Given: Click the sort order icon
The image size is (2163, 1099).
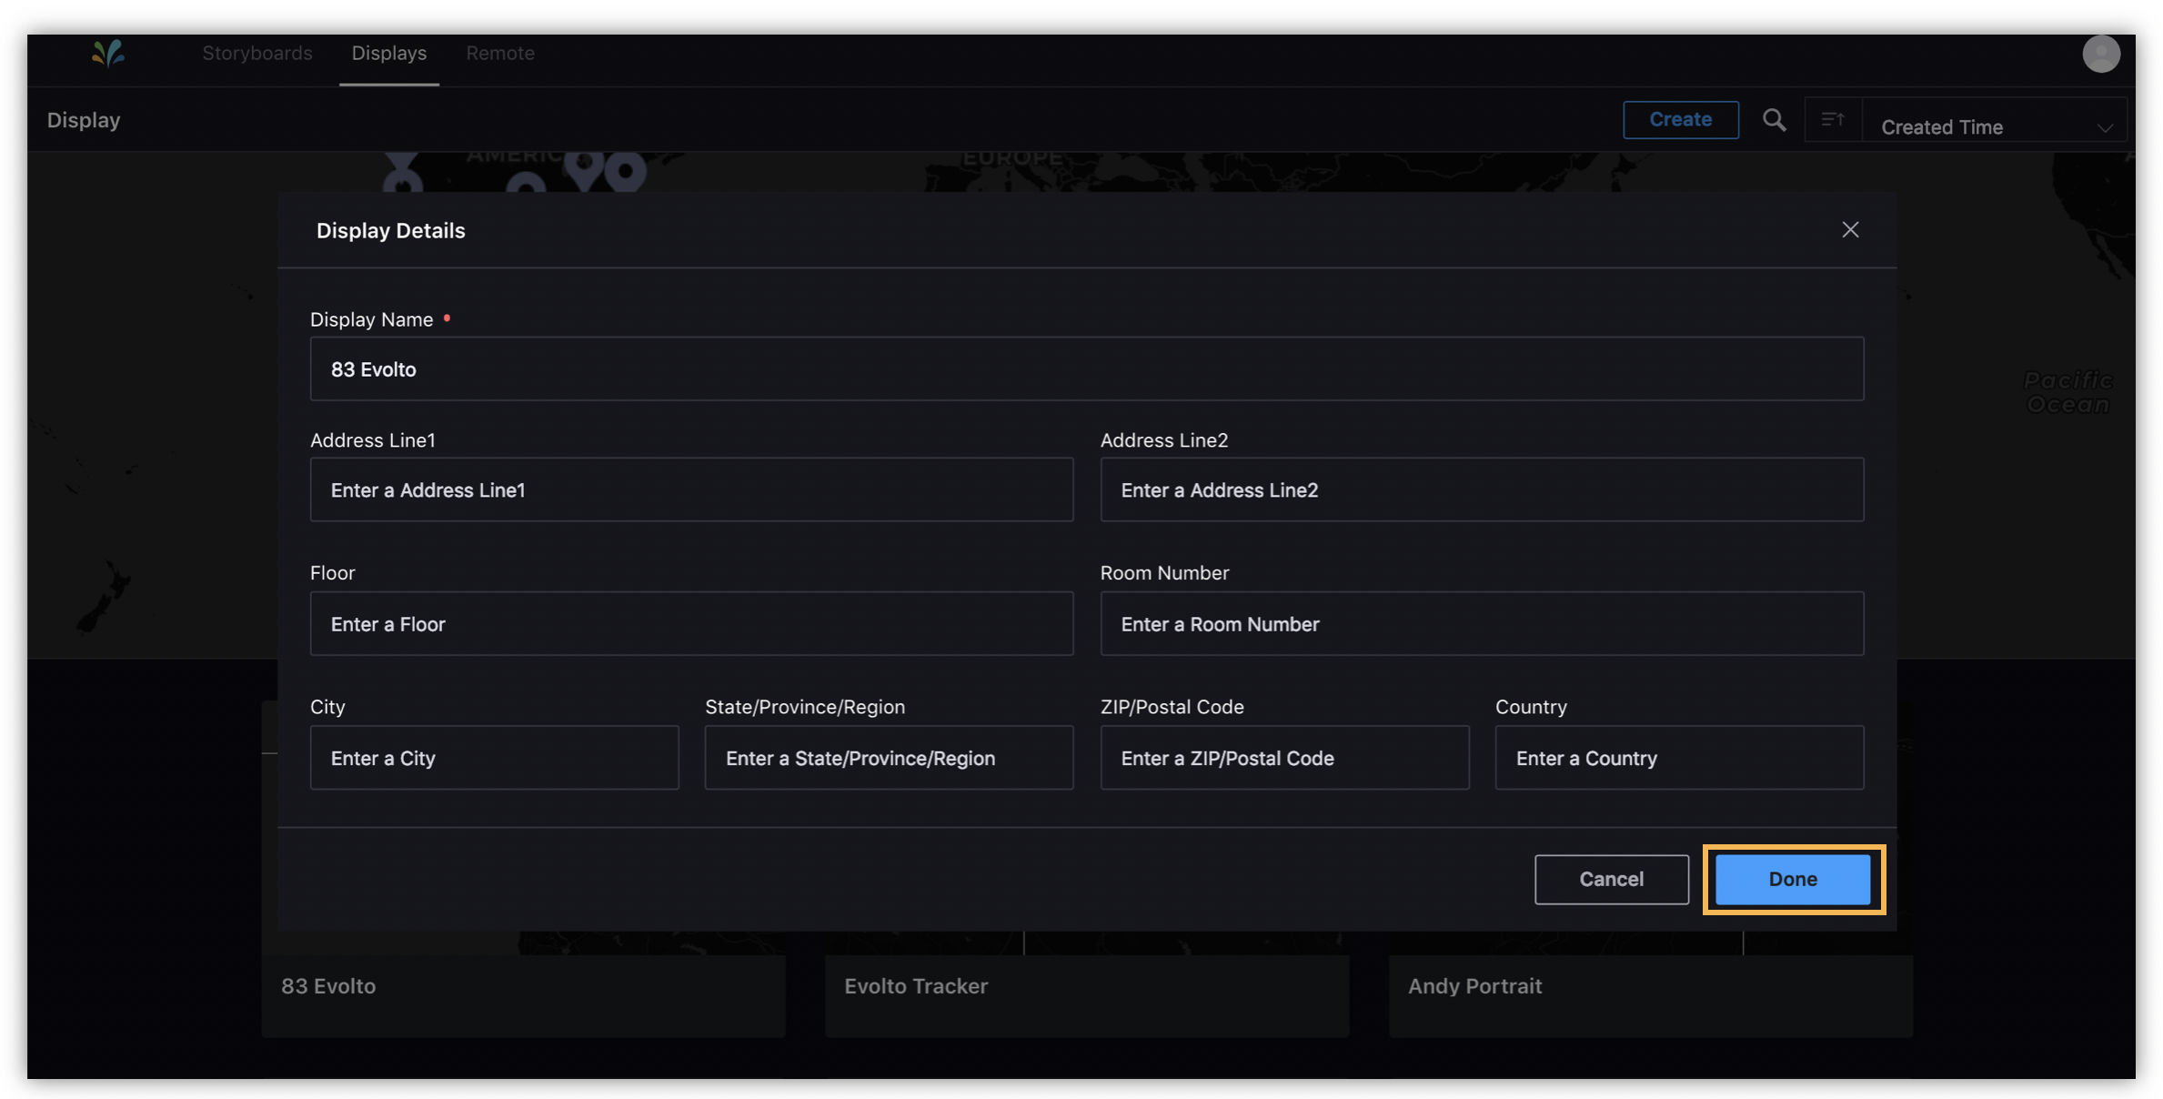Looking at the screenshot, I should tap(1832, 119).
